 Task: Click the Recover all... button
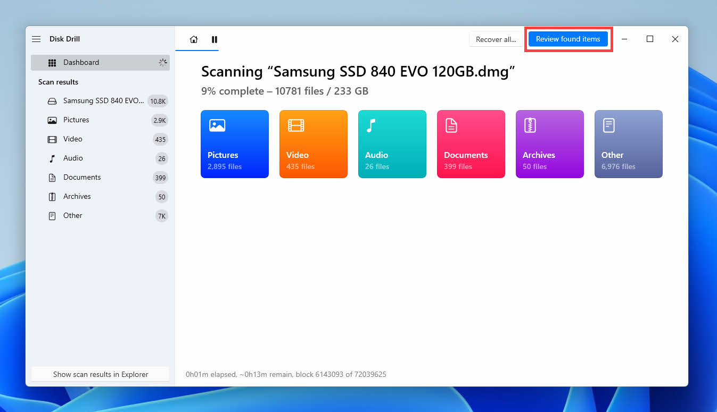click(x=496, y=39)
